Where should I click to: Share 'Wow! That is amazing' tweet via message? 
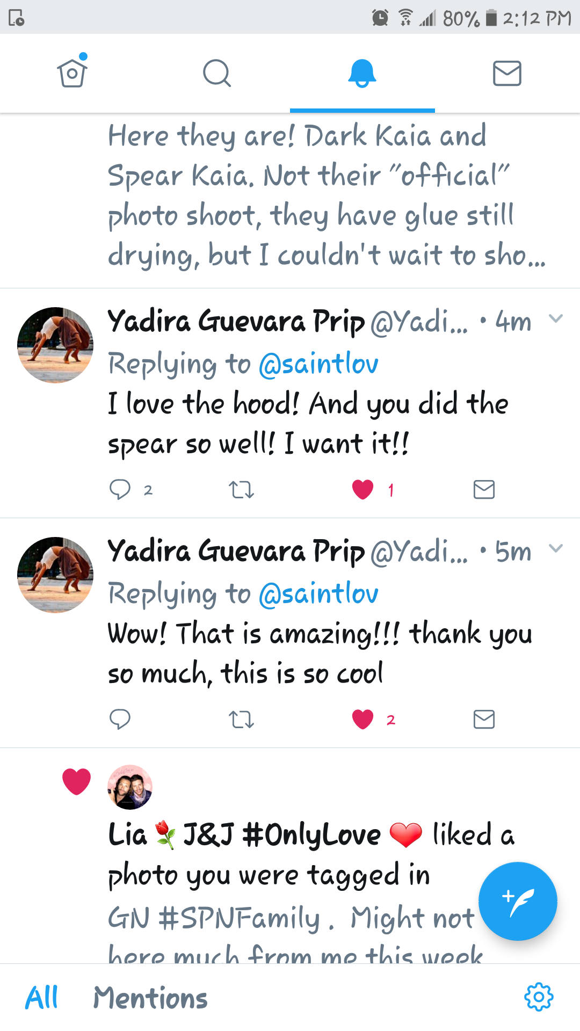pos(484,719)
